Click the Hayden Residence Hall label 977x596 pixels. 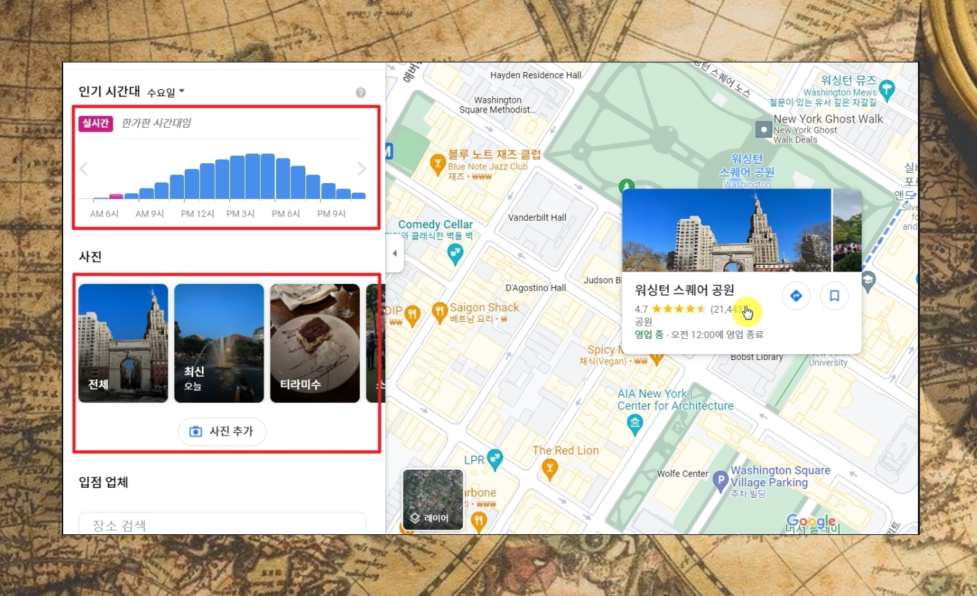click(536, 75)
